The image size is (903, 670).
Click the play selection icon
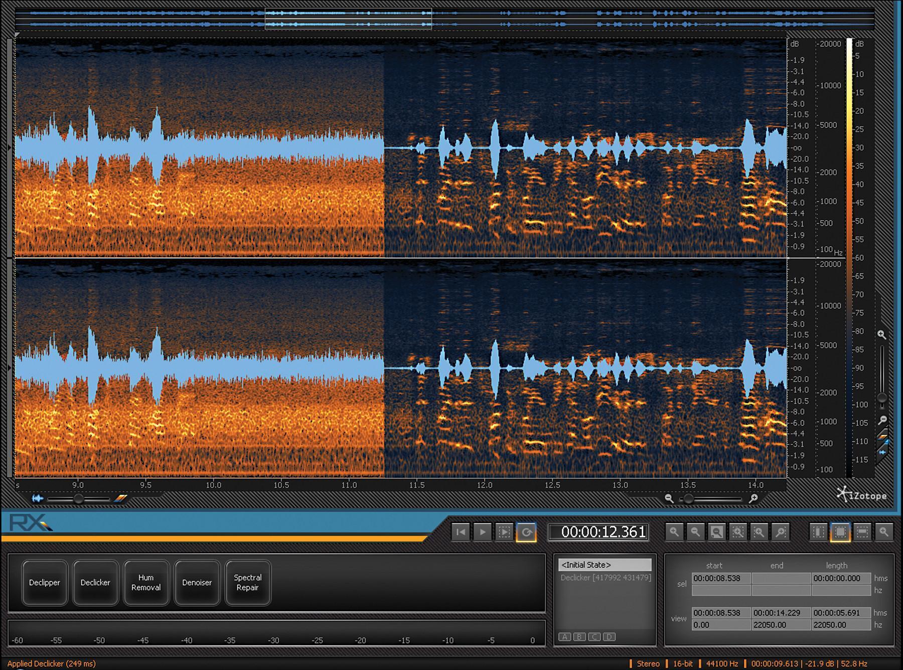click(504, 532)
